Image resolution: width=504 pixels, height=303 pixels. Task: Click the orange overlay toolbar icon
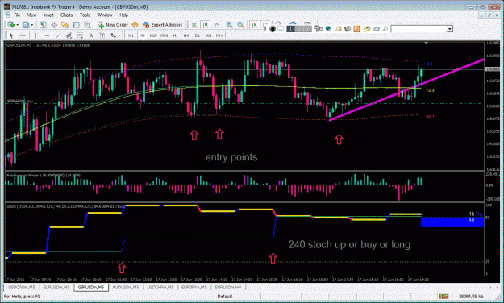pyautogui.click(x=356, y=29)
